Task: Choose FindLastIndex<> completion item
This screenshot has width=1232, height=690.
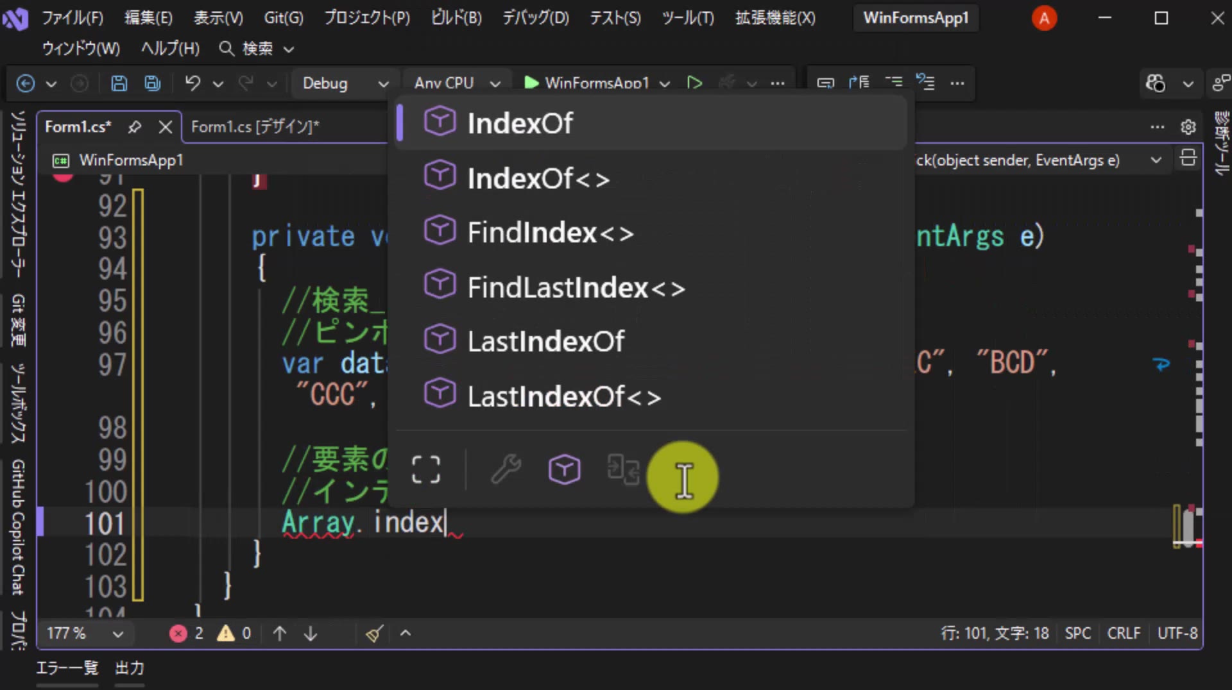Action: pos(651,287)
